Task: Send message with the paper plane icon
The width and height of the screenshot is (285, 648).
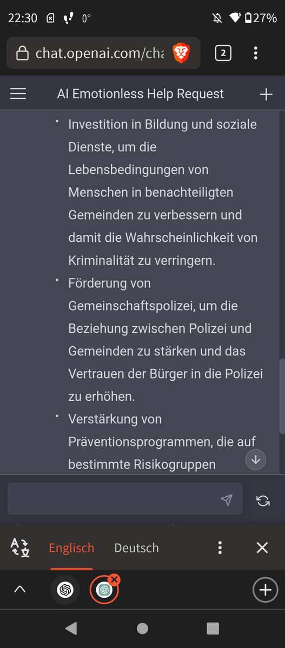Action: coord(227,500)
